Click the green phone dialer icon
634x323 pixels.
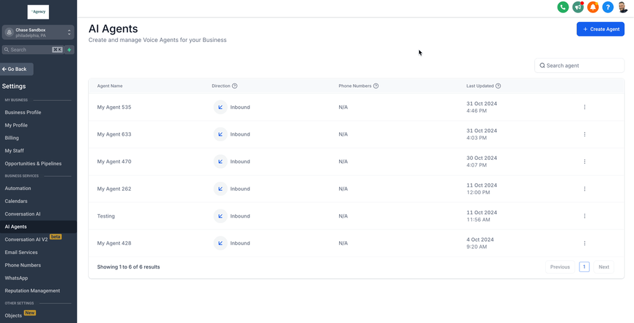(563, 7)
